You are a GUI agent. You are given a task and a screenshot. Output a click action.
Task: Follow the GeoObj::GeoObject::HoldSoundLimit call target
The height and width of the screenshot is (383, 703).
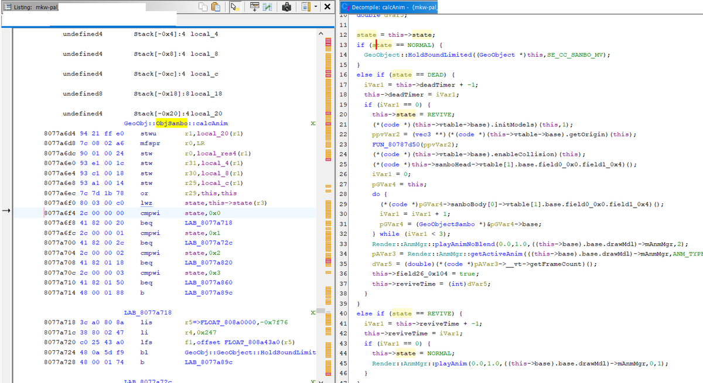(x=250, y=353)
